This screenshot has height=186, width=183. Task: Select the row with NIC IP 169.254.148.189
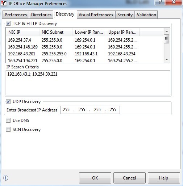pos(85,47)
